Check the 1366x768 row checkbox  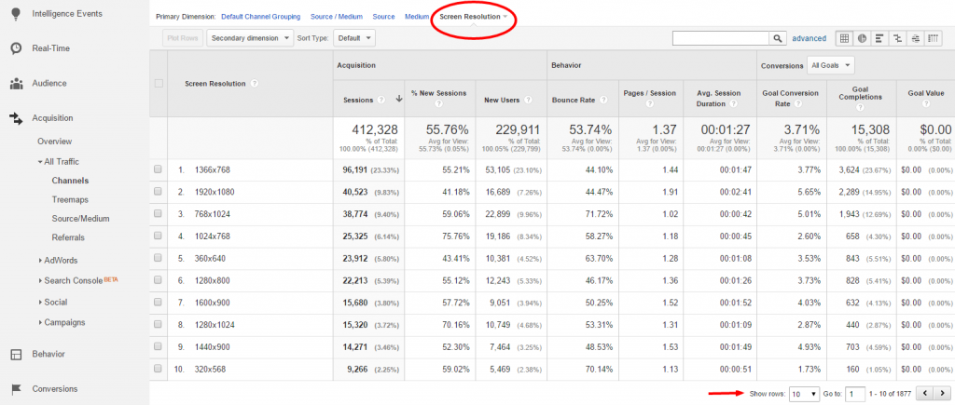pyautogui.click(x=158, y=169)
